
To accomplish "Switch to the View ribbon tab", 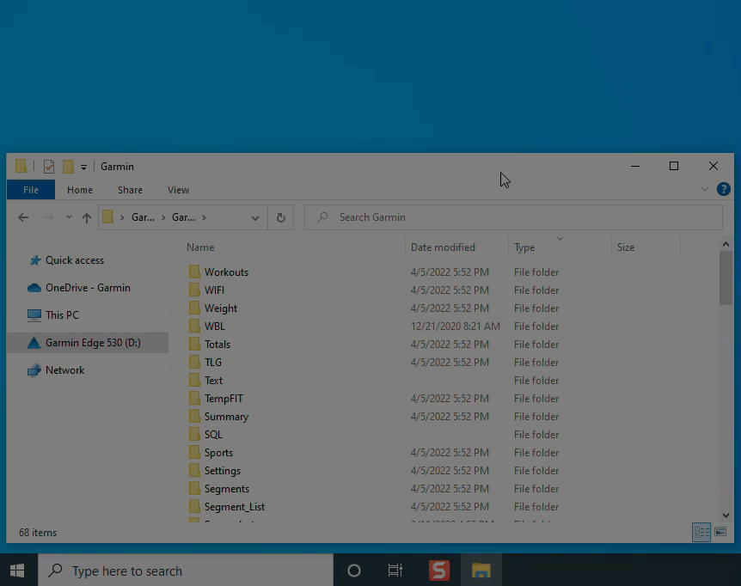I will [178, 190].
